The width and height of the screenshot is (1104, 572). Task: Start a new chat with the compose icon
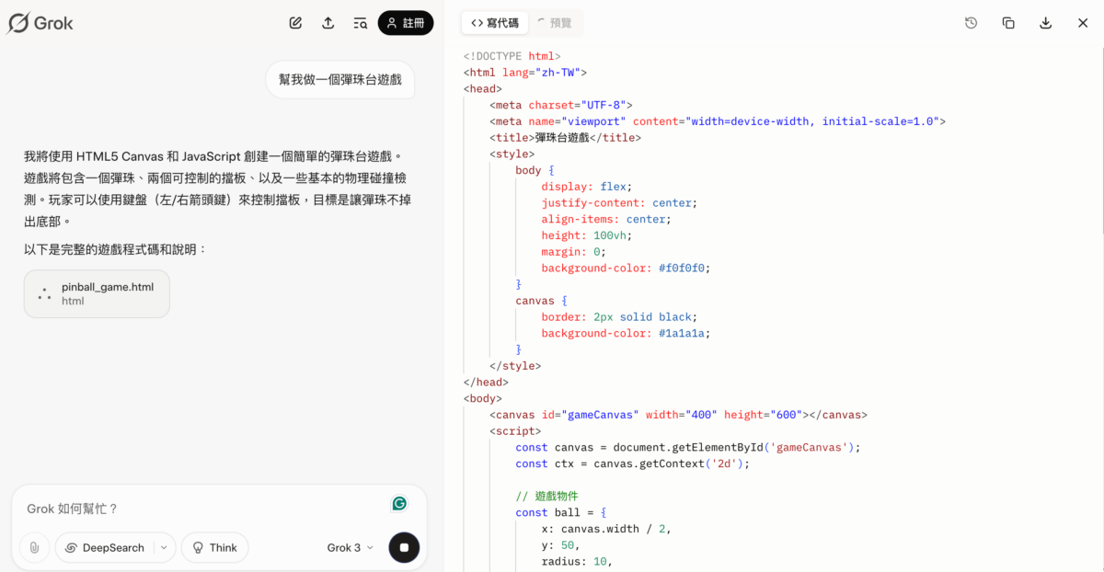pos(295,22)
